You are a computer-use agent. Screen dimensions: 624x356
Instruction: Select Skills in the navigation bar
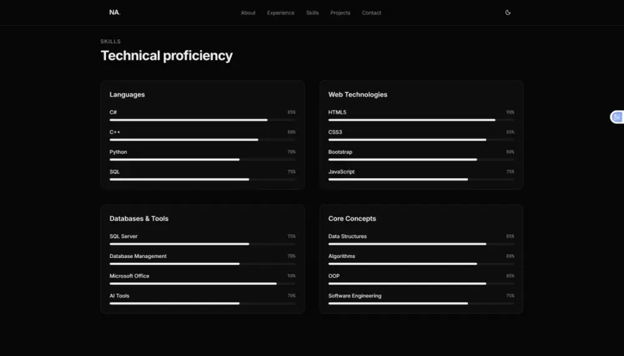tap(313, 12)
